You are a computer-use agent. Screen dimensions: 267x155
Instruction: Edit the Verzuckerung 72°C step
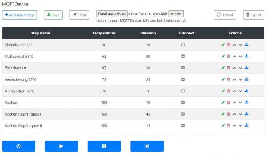pyautogui.click(x=223, y=79)
